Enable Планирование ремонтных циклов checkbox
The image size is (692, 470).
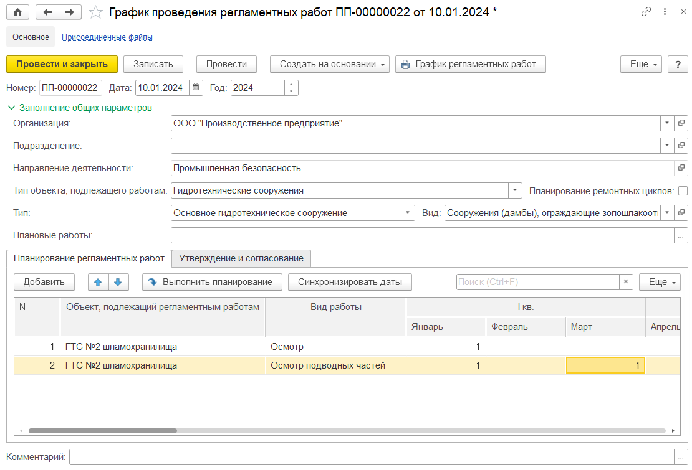coord(683,190)
